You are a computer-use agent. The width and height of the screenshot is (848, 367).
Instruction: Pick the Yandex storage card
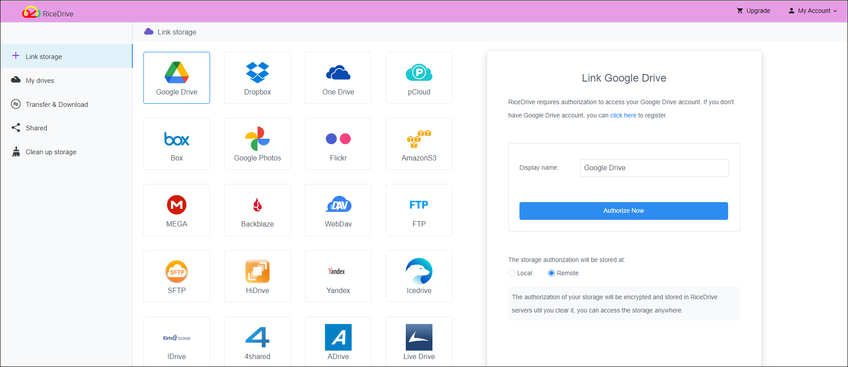tap(338, 276)
